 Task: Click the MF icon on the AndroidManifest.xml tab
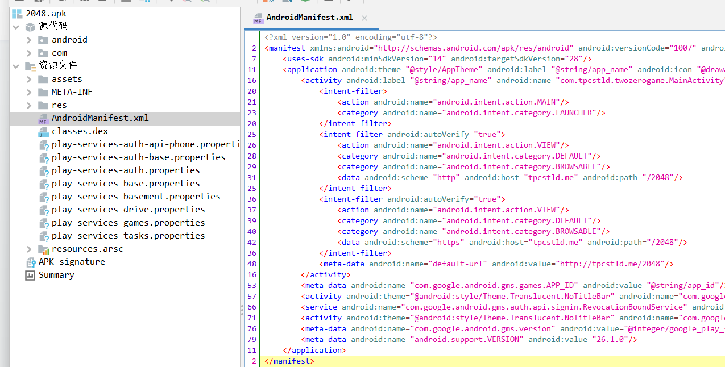(x=258, y=18)
